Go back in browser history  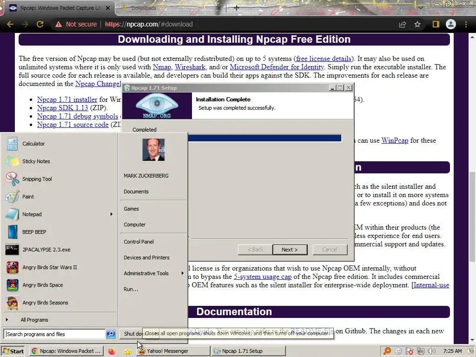(x=10, y=24)
